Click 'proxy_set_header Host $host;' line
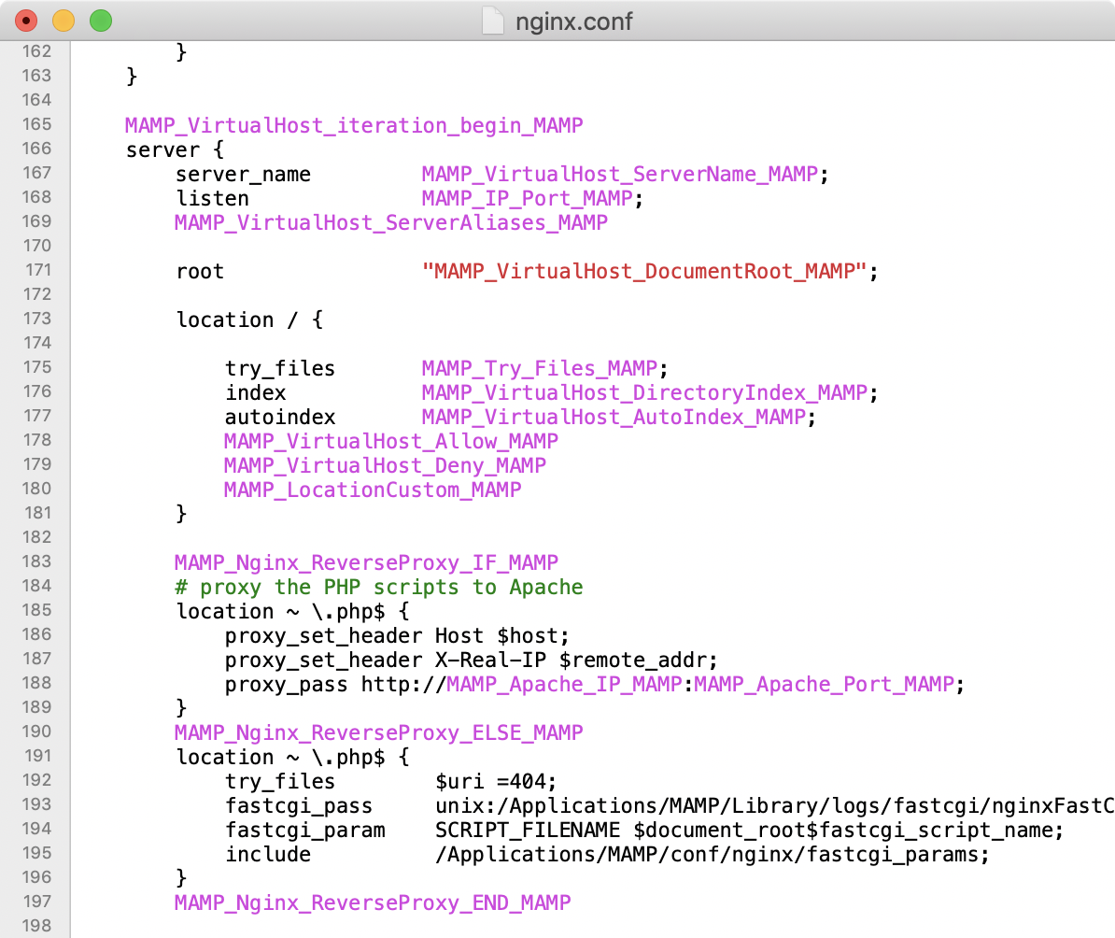 397,635
